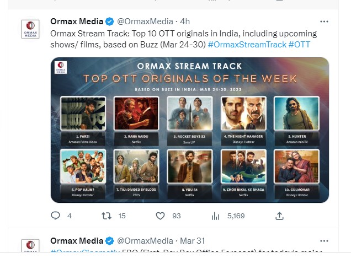Image resolution: width=351 pixels, height=258 pixels.
Task: Open the Top OTT Originals image
Action: (x=190, y=130)
